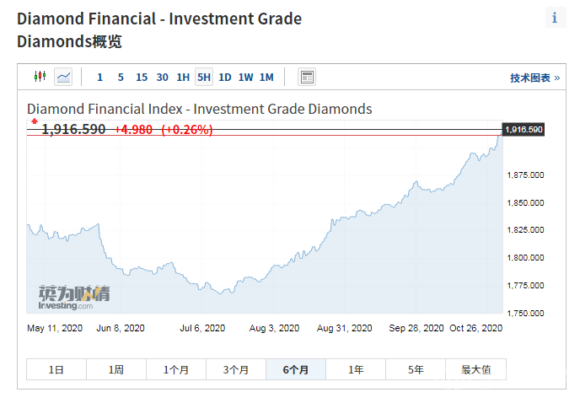Viewport: 580px width, 403px height.
Task: View the 最大值 full range
Action: tap(476, 369)
